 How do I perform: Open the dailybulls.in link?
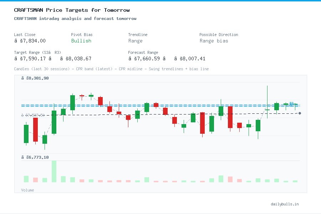point(285,204)
